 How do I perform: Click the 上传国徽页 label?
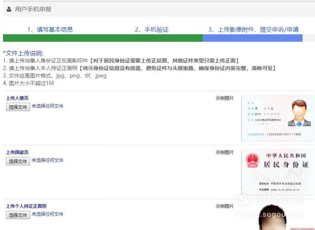(17, 153)
